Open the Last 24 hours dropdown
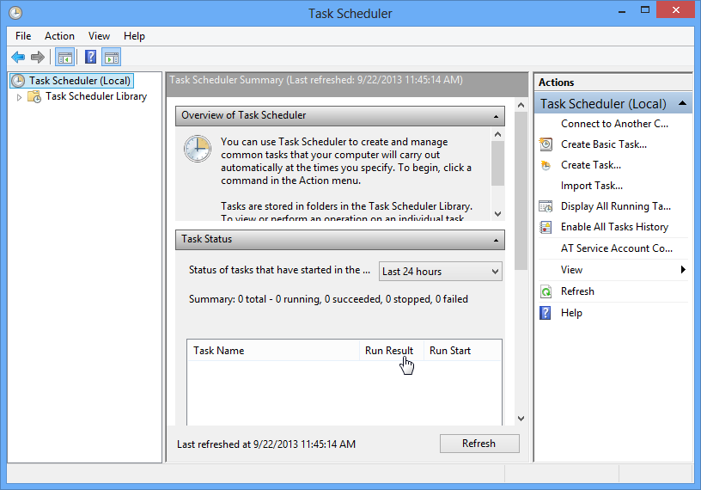Viewport: 701px width, 490px height. click(440, 272)
